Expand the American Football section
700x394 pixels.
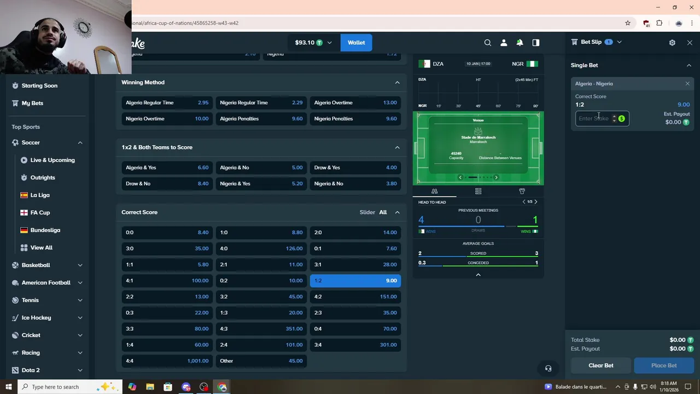(x=80, y=283)
